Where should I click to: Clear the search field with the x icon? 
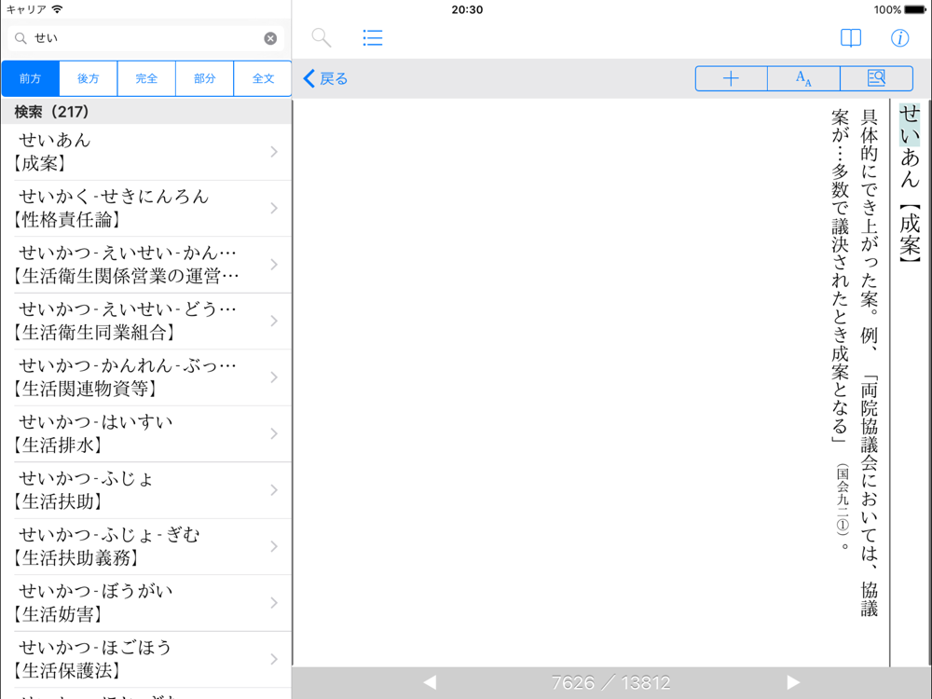tap(270, 38)
